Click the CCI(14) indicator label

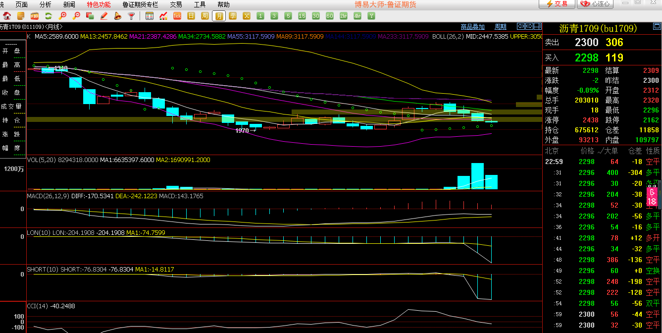(x=38, y=306)
